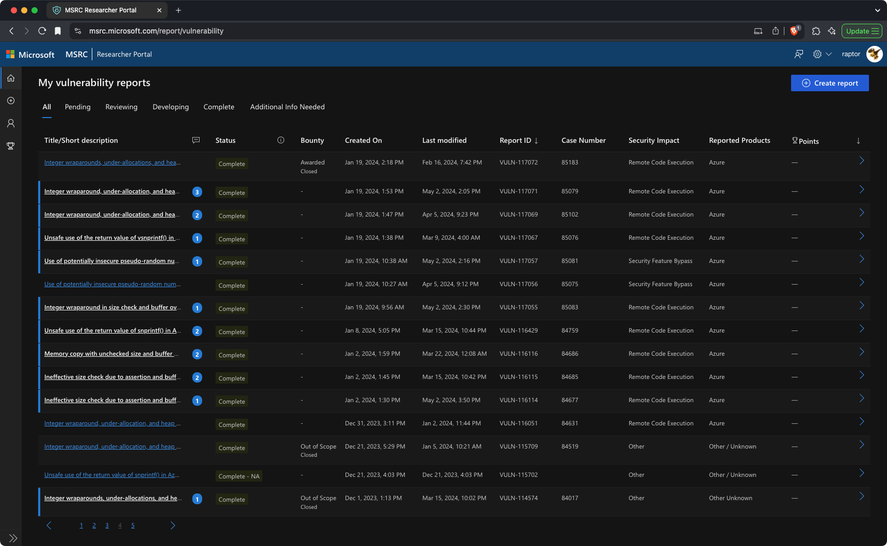
Task: Click the Create report button
Action: coord(830,83)
